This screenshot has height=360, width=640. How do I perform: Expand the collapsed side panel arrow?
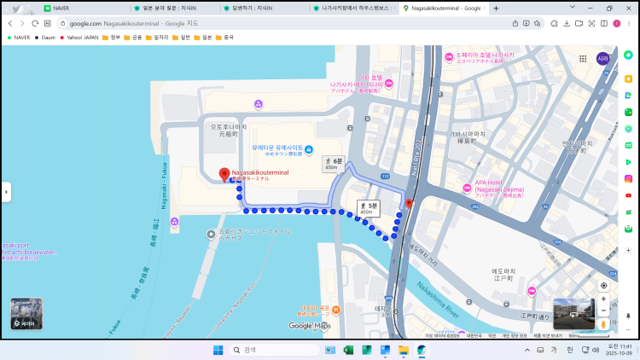tap(6, 193)
